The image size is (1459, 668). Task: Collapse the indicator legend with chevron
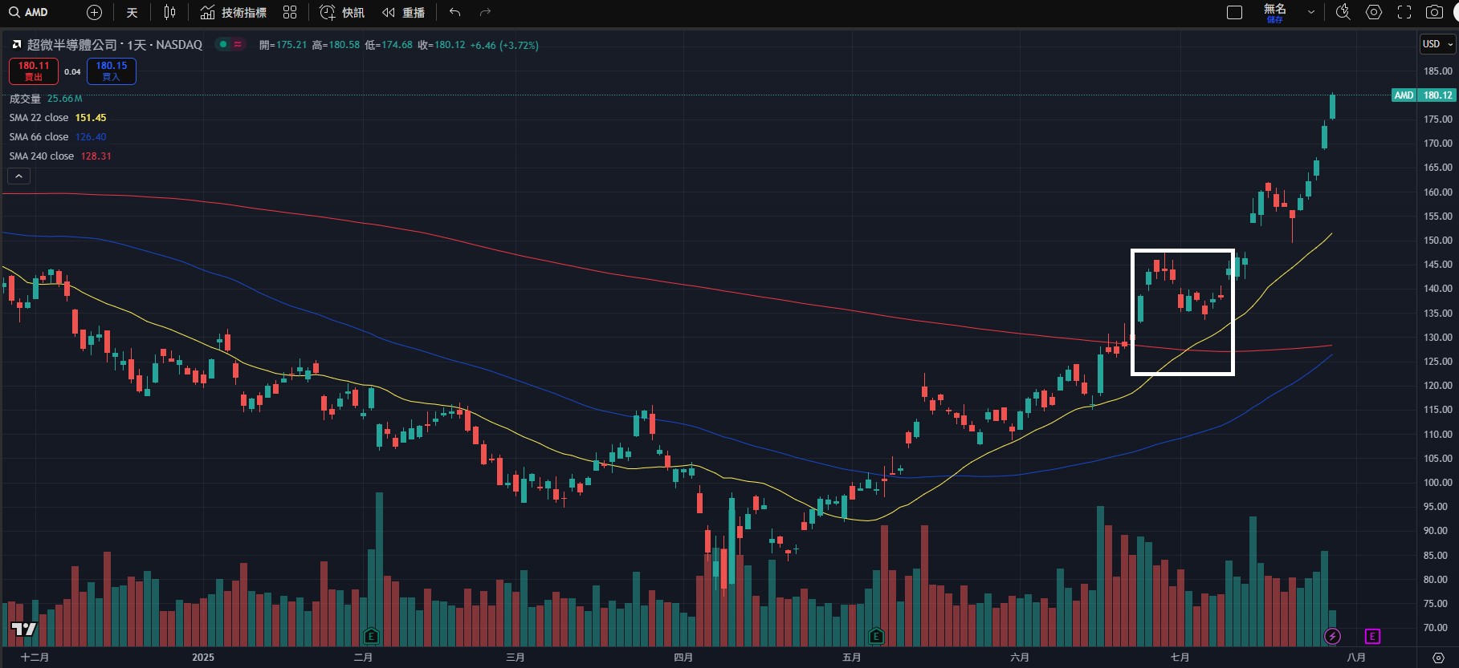(18, 176)
